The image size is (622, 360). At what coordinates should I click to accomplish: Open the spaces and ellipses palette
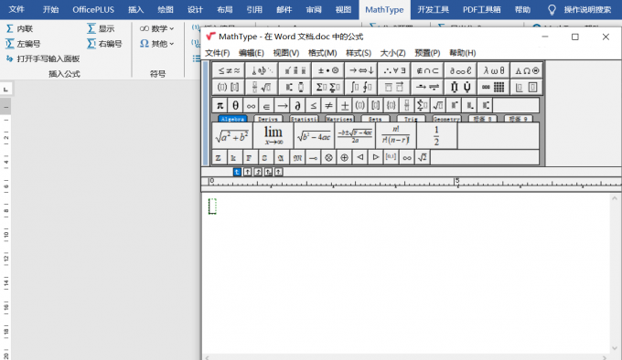(x=262, y=70)
